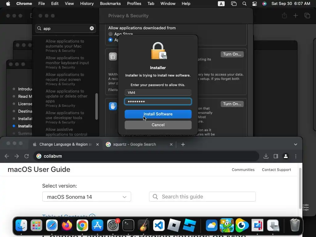This screenshot has height=237, width=316.
Task: Click the password field in Installer dialog
Action: 158,102
